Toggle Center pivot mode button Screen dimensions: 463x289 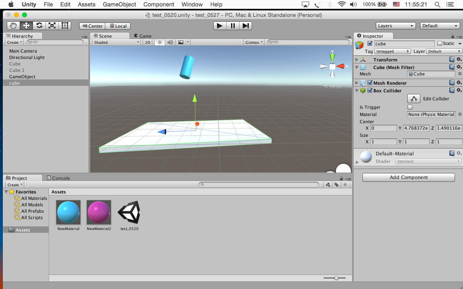pyautogui.click(x=92, y=26)
